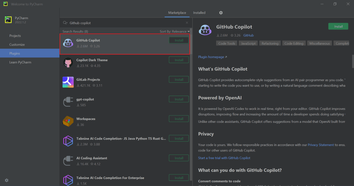Install GitLab Projects plugin
Viewport: 354px width, 186px height.
179,80
